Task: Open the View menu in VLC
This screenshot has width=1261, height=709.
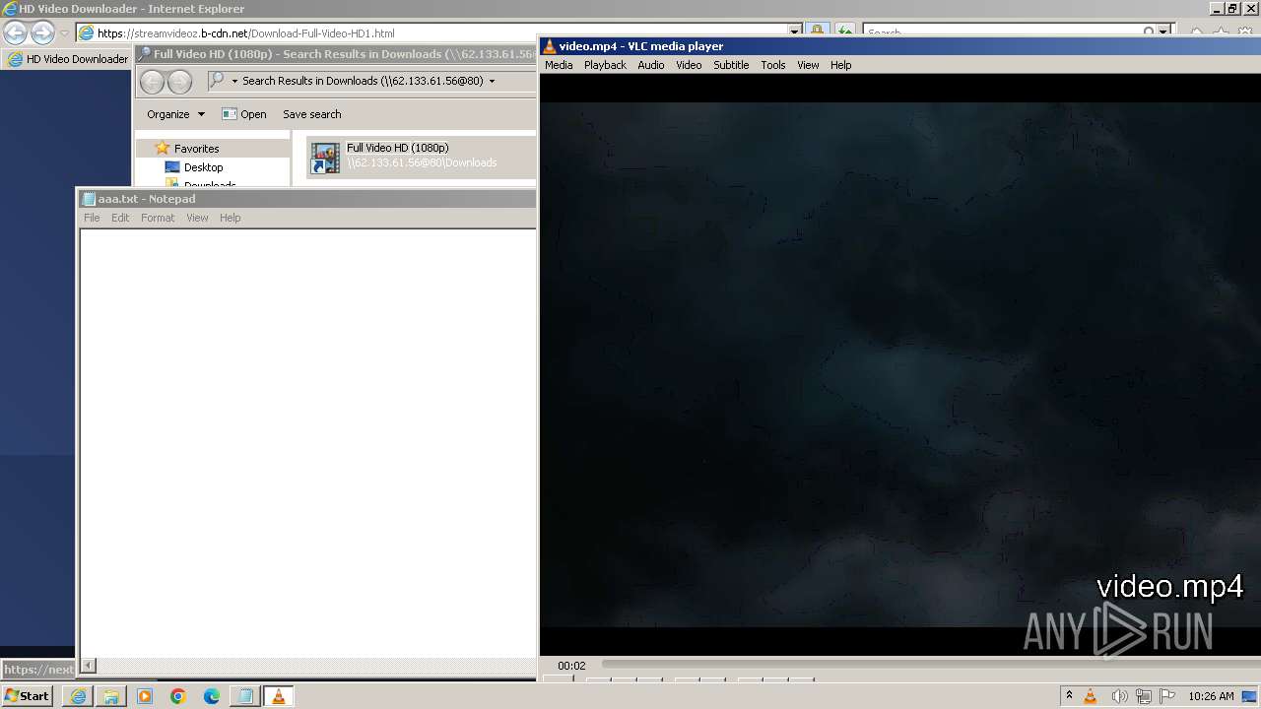Action: 808,65
